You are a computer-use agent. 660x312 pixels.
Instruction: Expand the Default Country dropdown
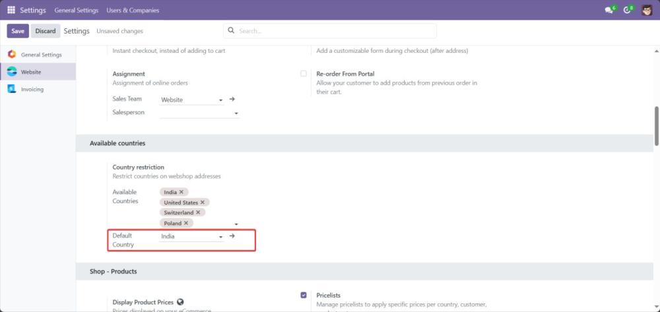[x=220, y=237]
